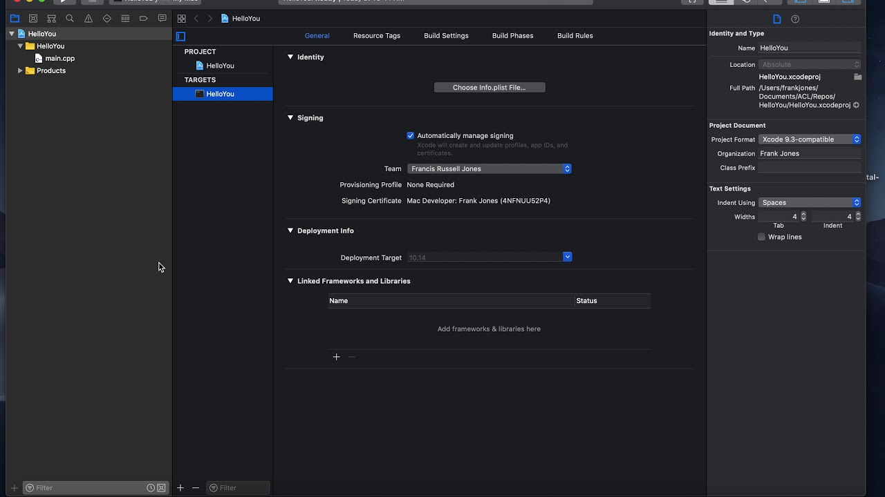Image resolution: width=885 pixels, height=497 pixels.
Task: Add a linked framework with plus button
Action: (x=336, y=357)
